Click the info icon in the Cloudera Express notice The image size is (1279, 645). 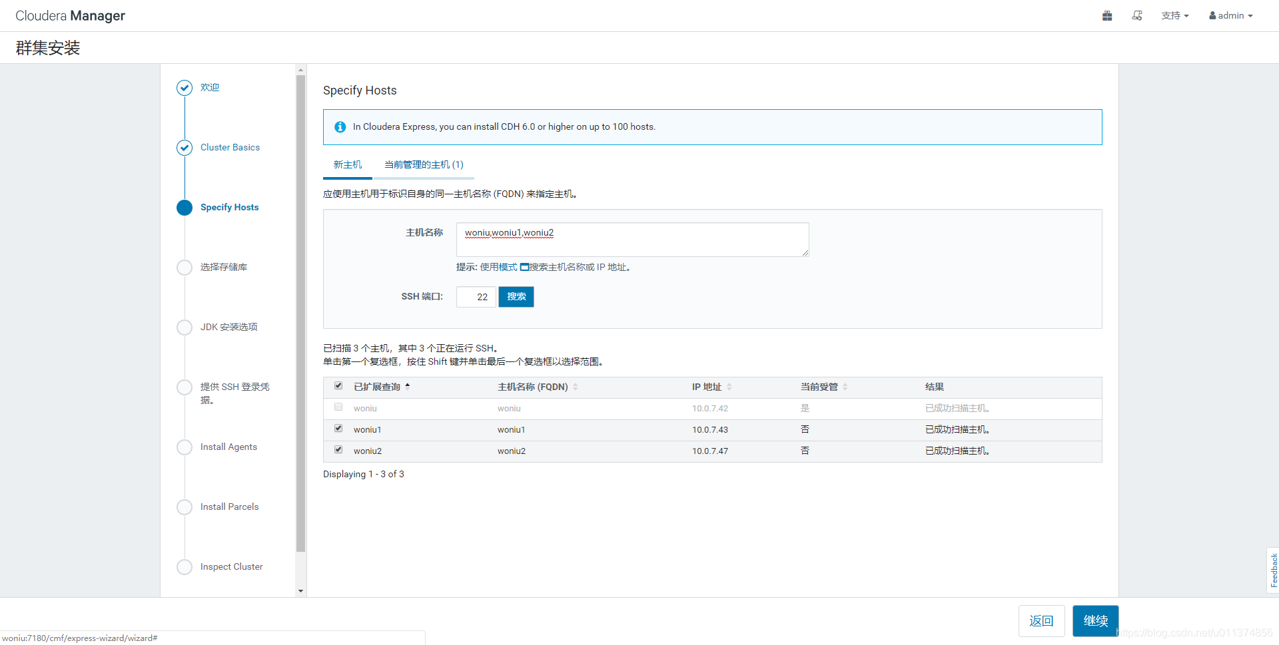click(x=340, y=126)
